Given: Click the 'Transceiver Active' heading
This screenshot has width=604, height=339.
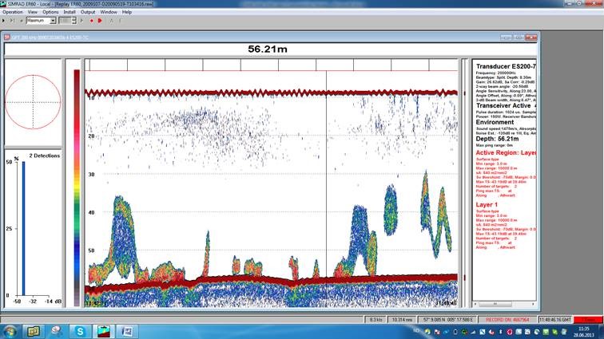Looking at the screenshot, I should click(x=503, y=105).
